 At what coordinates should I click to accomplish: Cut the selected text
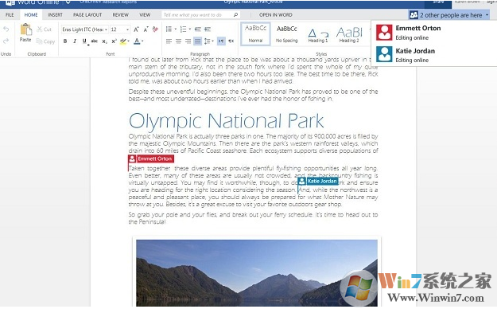click(x=44, y=29)
